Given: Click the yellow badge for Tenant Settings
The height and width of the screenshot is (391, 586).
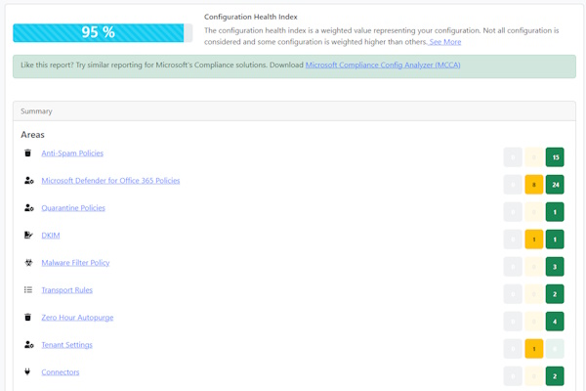Looking at the screenshot, I should point(533,349).
